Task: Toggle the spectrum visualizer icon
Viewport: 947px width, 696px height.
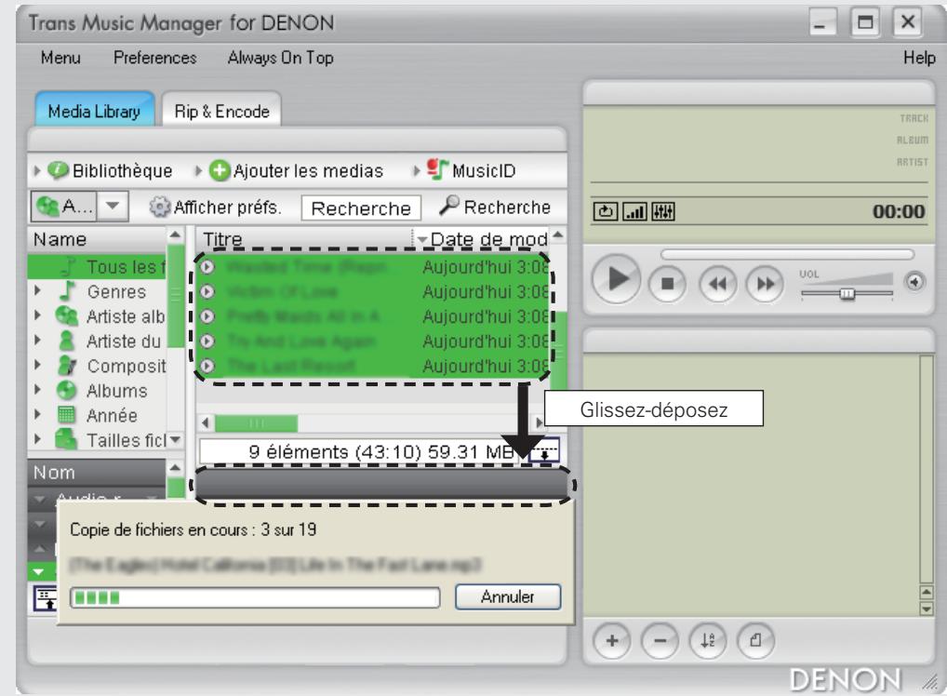Action: (634, 211)
